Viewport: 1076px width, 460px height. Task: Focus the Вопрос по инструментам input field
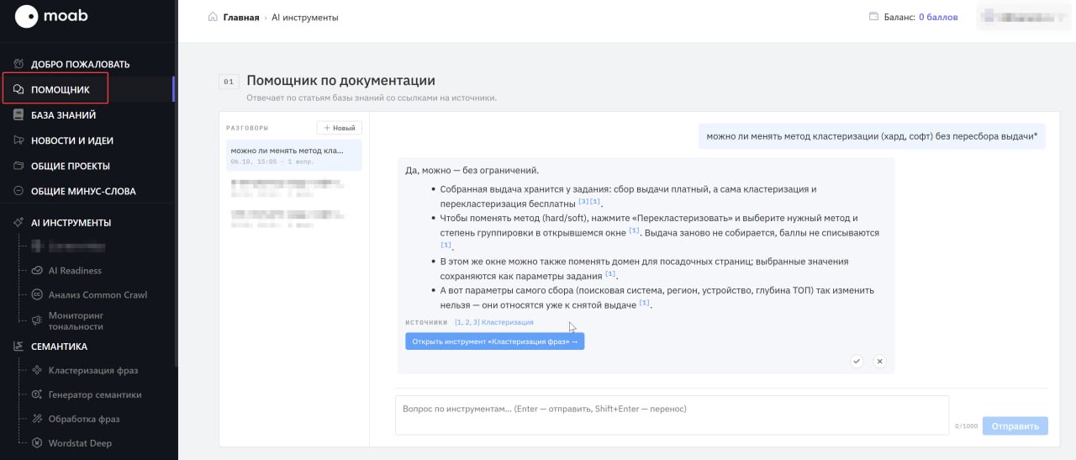point(672,415)
